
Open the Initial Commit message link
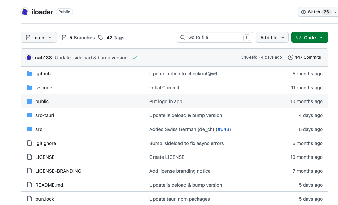tap(164, 88)
